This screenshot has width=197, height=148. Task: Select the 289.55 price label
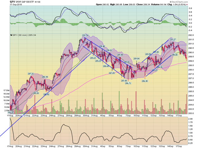pos(148,54)
